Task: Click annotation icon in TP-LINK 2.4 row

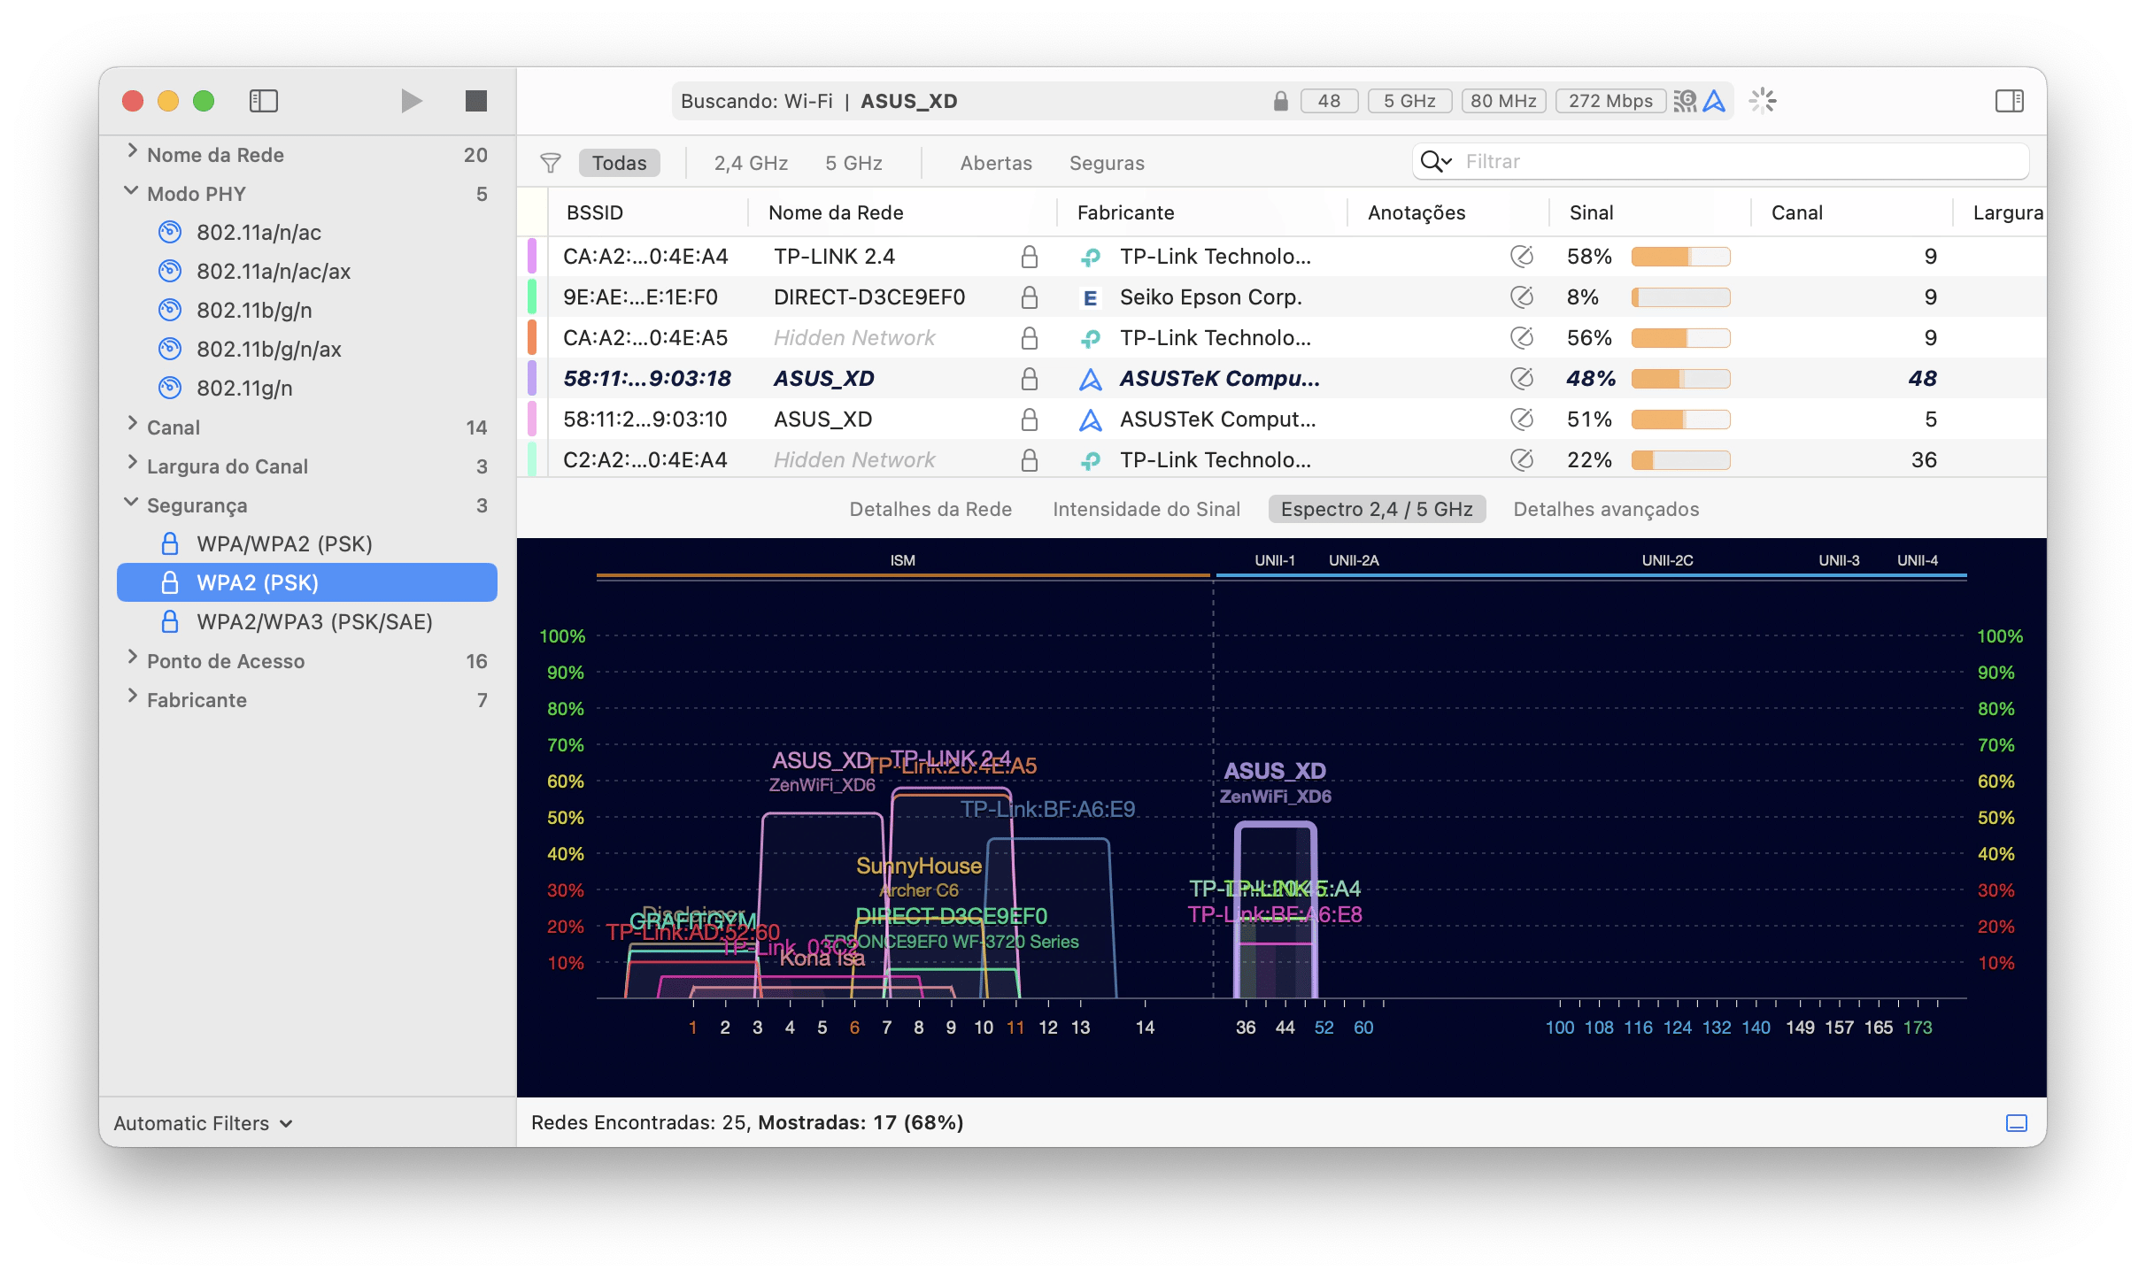Action: coord(1521,257)
